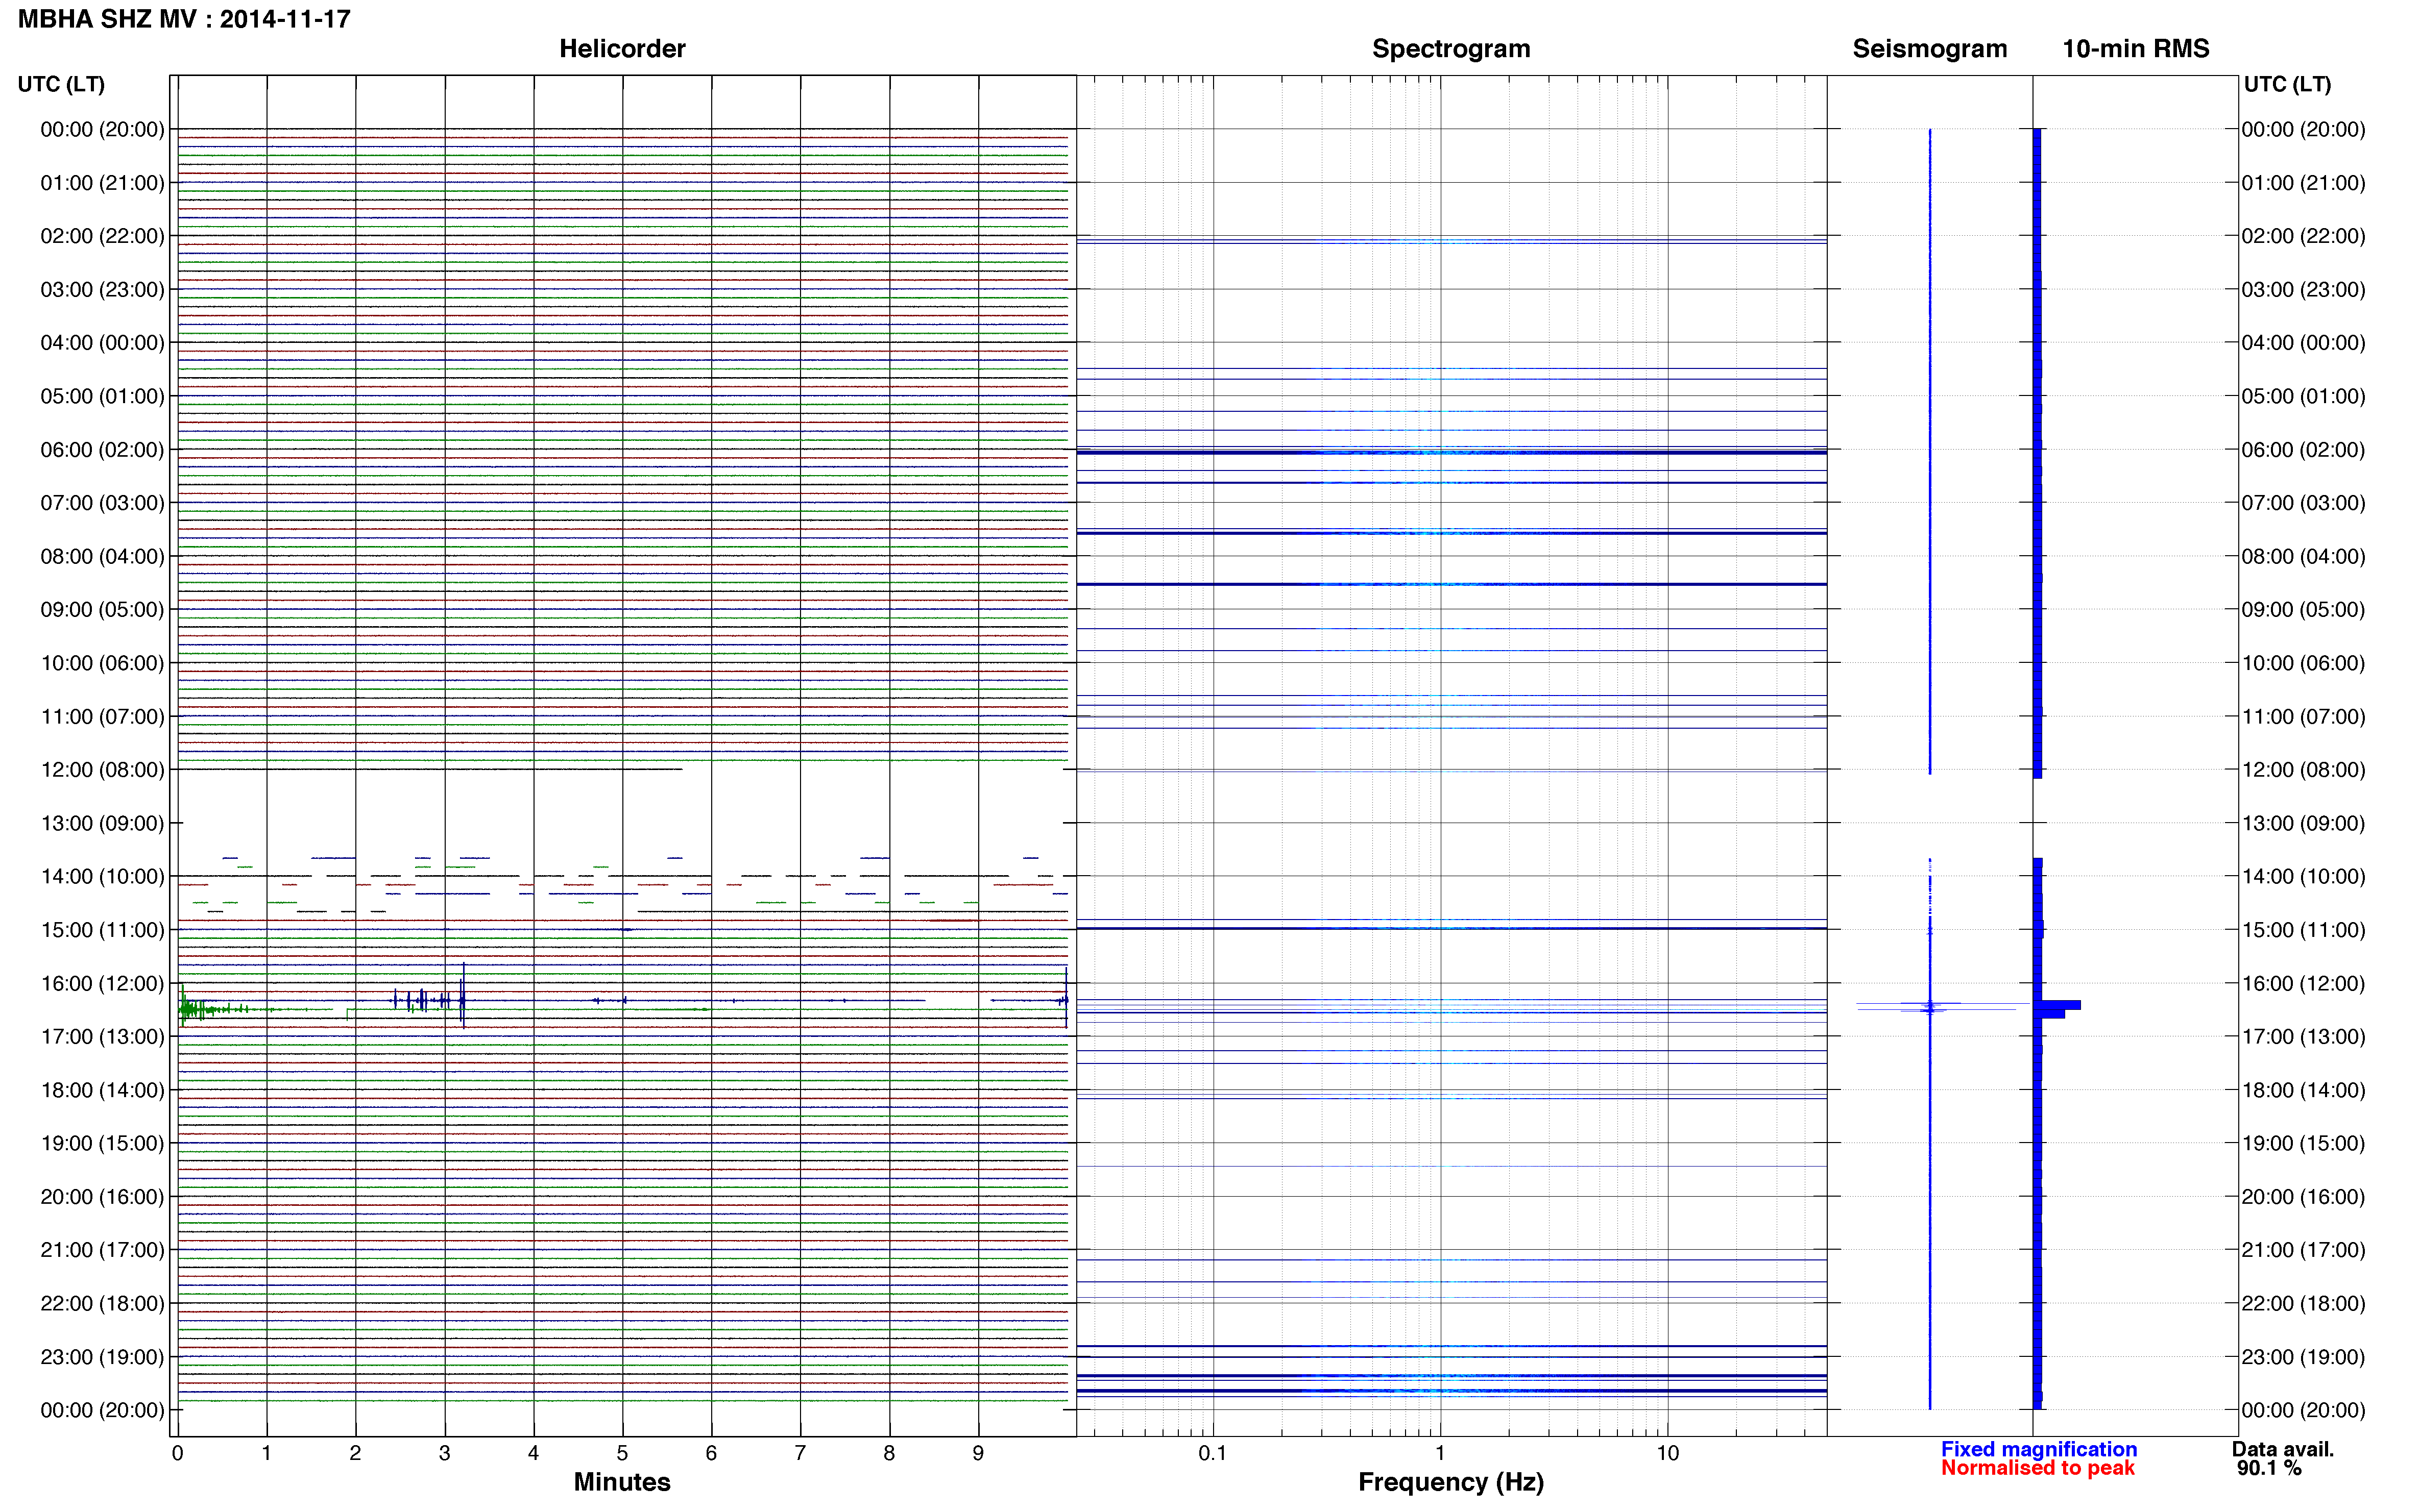
Task: Click the 'Fixed magnification' legend text
Action: pos(2039,1449)
